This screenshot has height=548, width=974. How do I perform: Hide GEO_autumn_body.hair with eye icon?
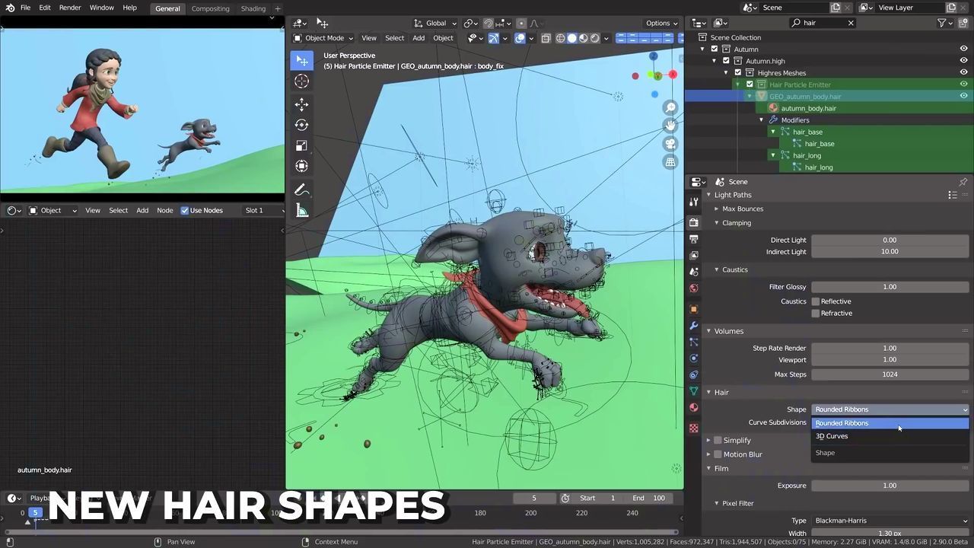coord(963,97)
